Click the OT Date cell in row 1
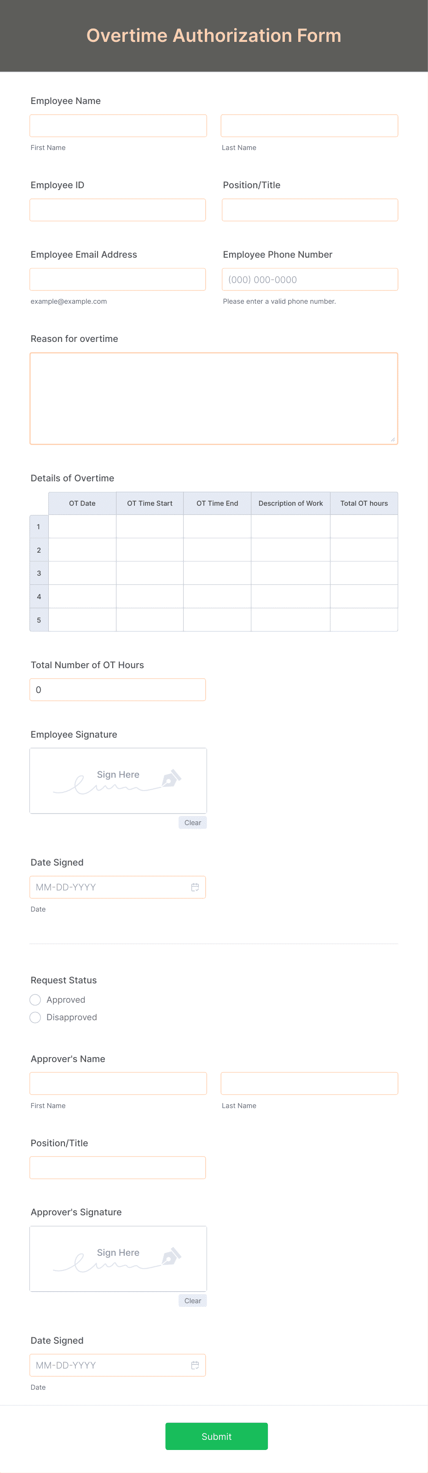Screen dimensions: 428x1473 click(x=82, y=526)
